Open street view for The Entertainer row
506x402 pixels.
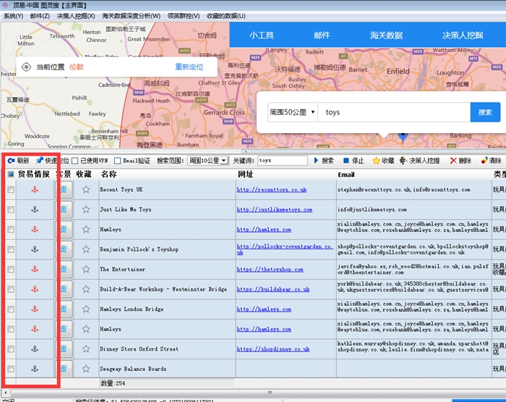(x=64, y=269)
